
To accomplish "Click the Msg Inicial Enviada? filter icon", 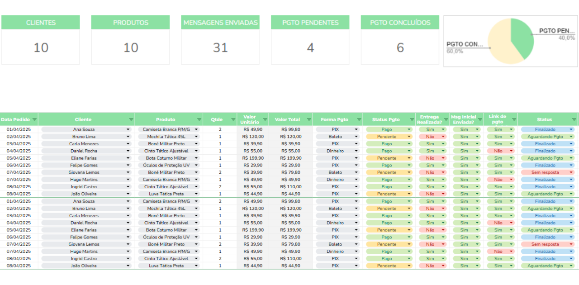I will click(x=480, y=120).
